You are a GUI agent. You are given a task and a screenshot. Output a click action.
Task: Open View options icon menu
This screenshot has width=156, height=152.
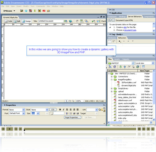[82, 21]
